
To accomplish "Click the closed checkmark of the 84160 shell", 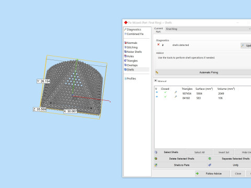I will coord(165,97).
